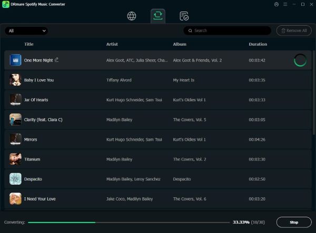The image size is (316, 233).
Task: Open the converted history tab
Action: [x=184, y=16]
